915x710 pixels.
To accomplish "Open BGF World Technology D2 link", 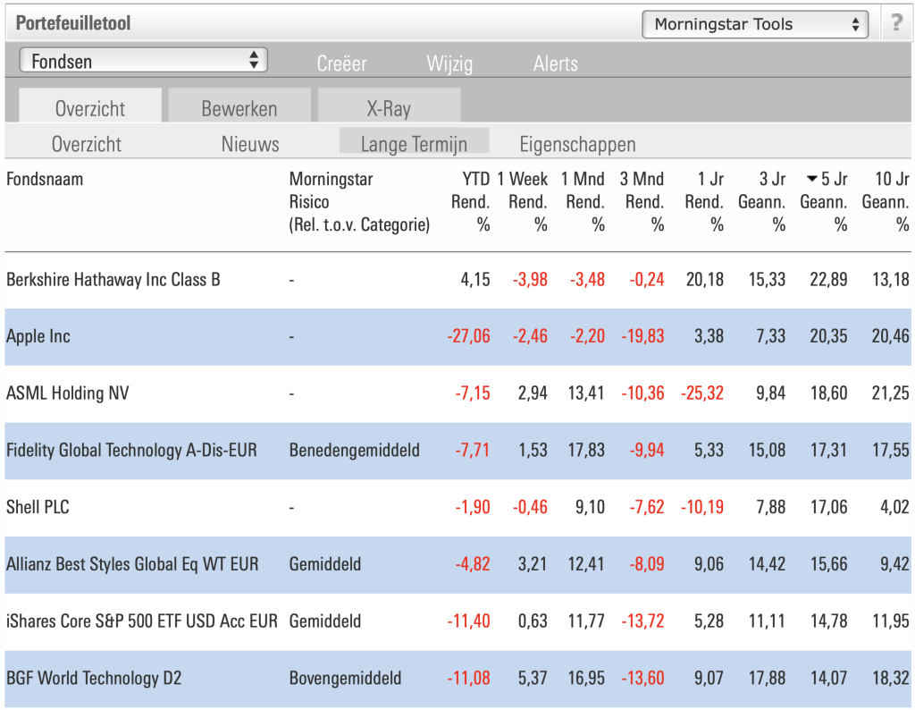I will [94, 678].
